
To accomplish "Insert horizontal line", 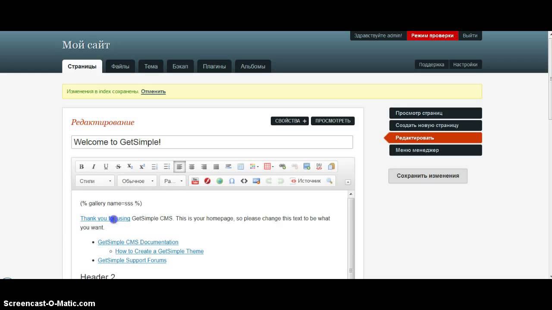I will click(229, 167).
